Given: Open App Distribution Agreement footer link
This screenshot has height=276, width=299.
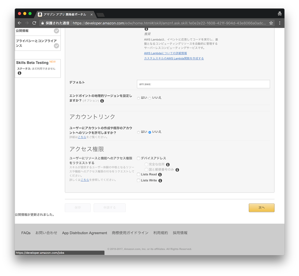Looking at the screenshot, I should 84,233.
